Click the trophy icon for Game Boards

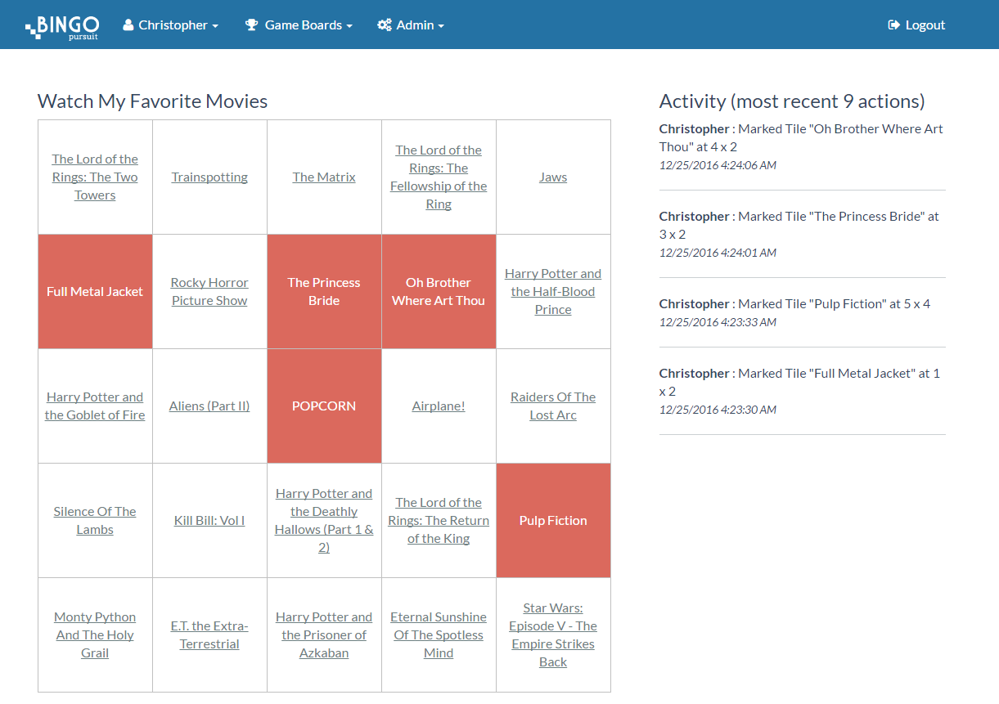tap(252, 25)
